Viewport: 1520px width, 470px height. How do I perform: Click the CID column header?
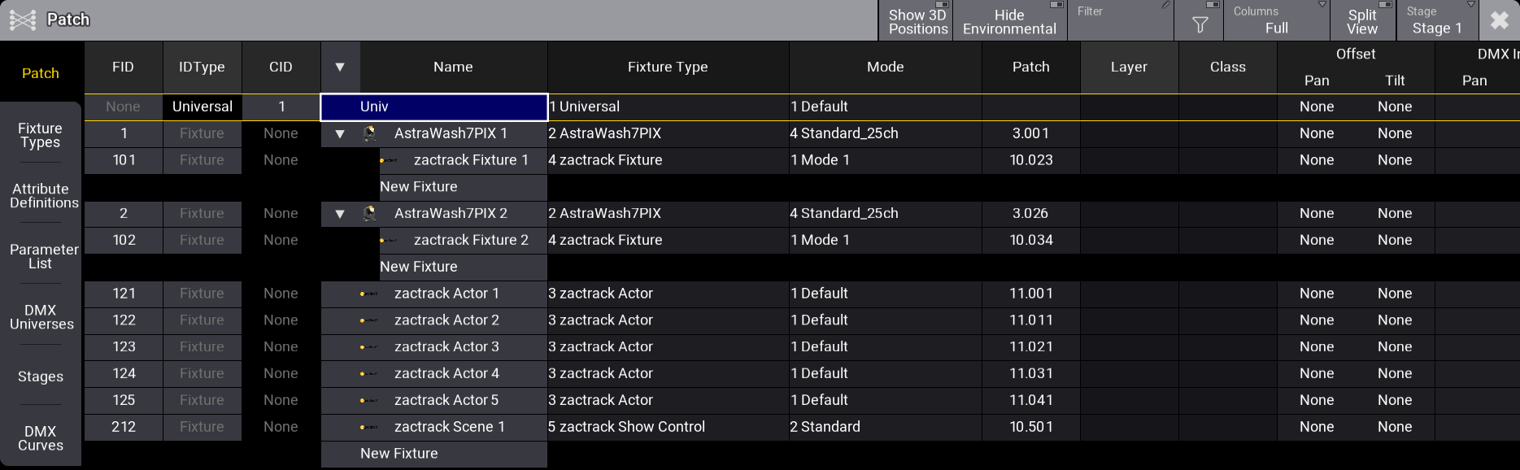(x=281, y=67)
